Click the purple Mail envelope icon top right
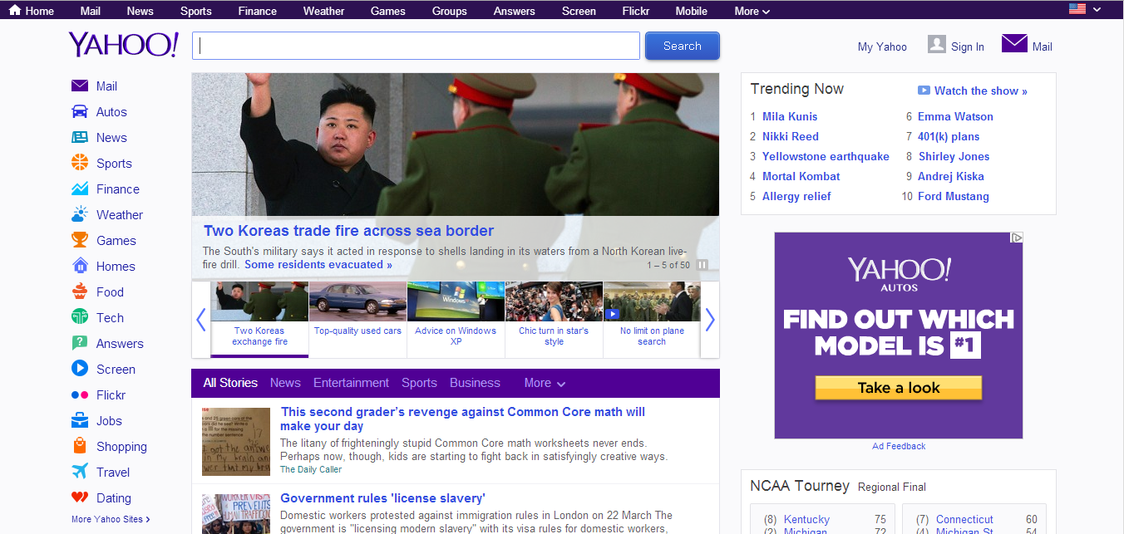The height and width of the screenshot is (534, 1124). 1014,44
